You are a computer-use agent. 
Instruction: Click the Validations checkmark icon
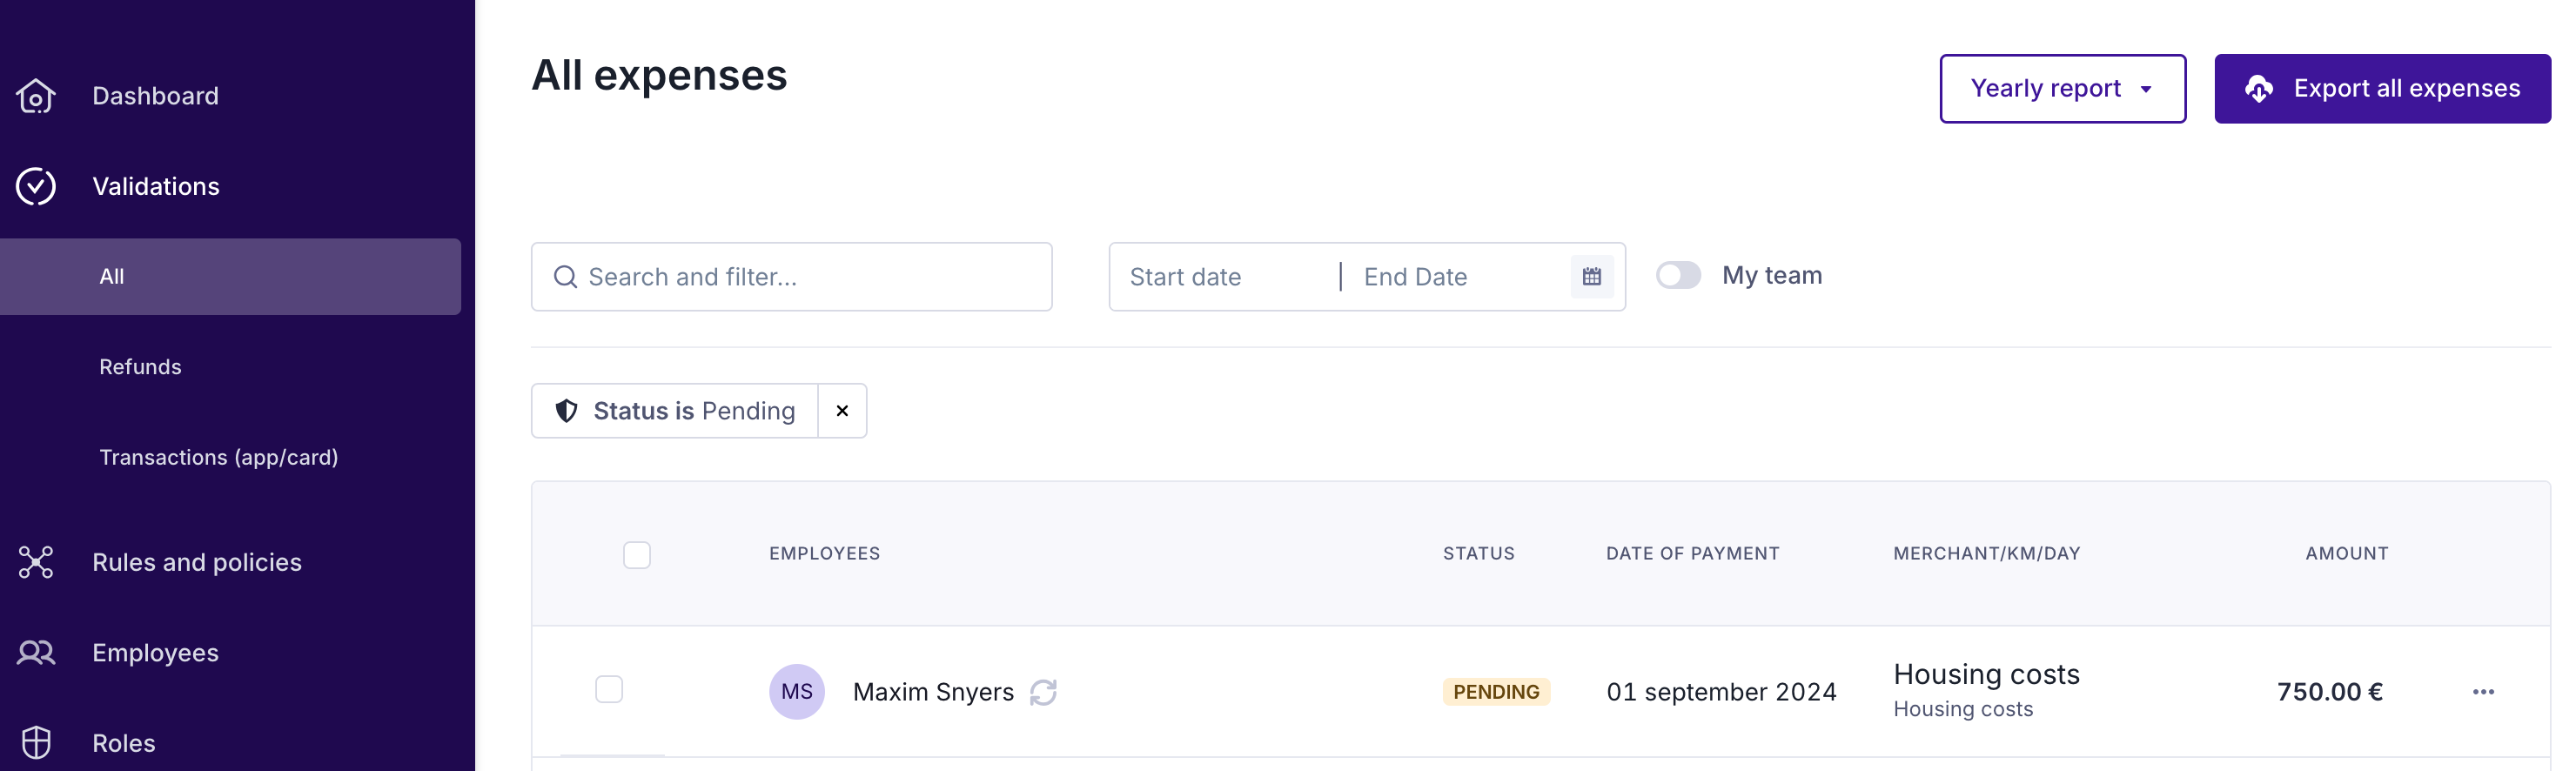point(36,186)
